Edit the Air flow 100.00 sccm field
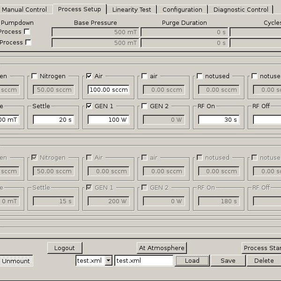Viewport: 281px width, 281px height. [x=108, y=90]
